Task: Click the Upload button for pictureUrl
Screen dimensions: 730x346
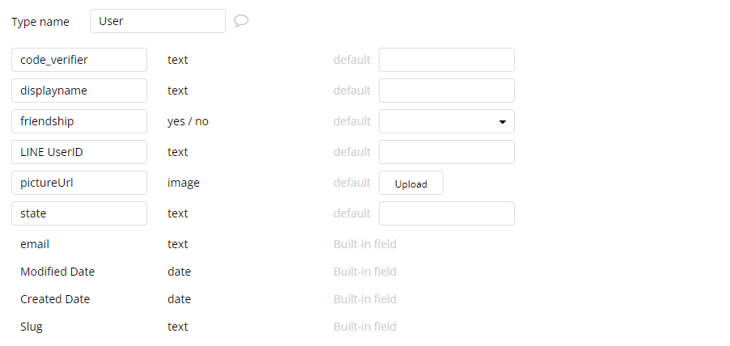Action: (x=410, y=184)
